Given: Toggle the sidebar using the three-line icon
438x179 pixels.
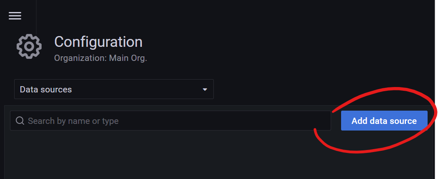Looking at the screenshot, I should 15,16.
